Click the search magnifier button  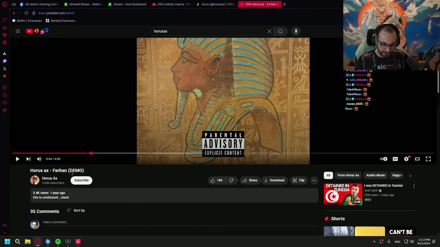tap(280, 31)
